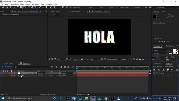179x101 pixels.
Task: Toggle the shy layers icon in timeline
Action: pos(61,67)
